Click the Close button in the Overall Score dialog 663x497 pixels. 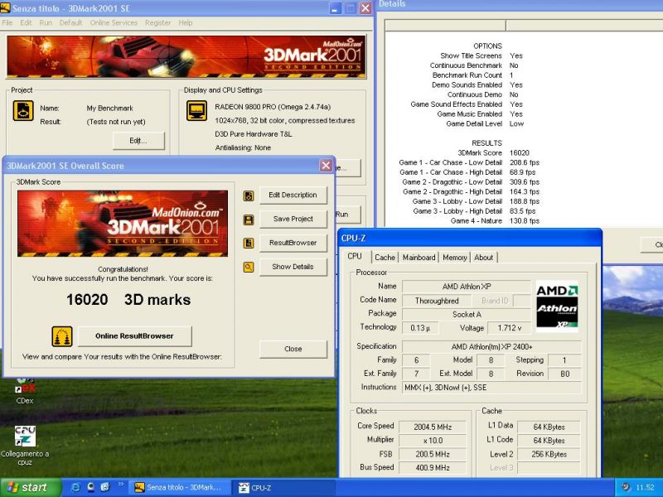293,349
